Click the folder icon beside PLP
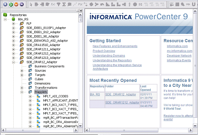The height and width of the screenshot is (135, 198). [22, 24]
